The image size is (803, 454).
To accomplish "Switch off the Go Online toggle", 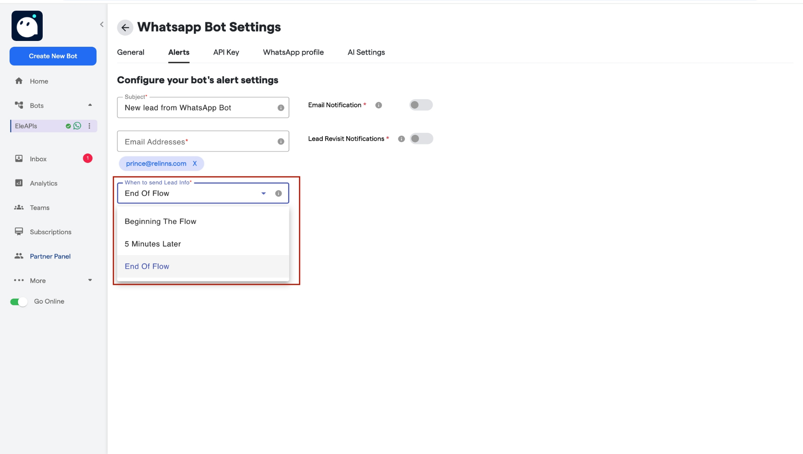I will click(x=19, y=302).
